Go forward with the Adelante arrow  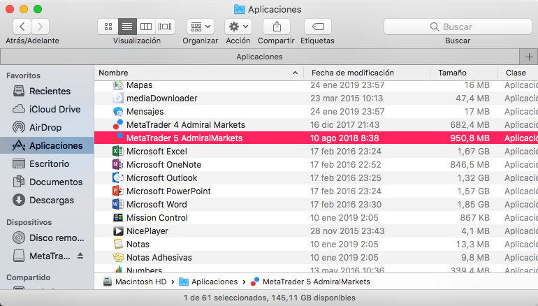40,27
